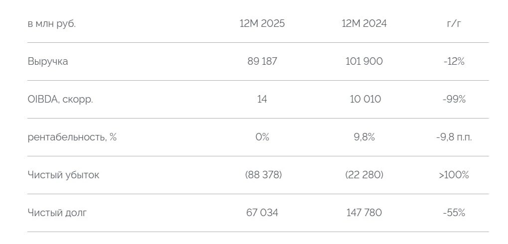Click the "Чистый долг" row label
This screenshot has width=508, height=244.
coord(57,213)
